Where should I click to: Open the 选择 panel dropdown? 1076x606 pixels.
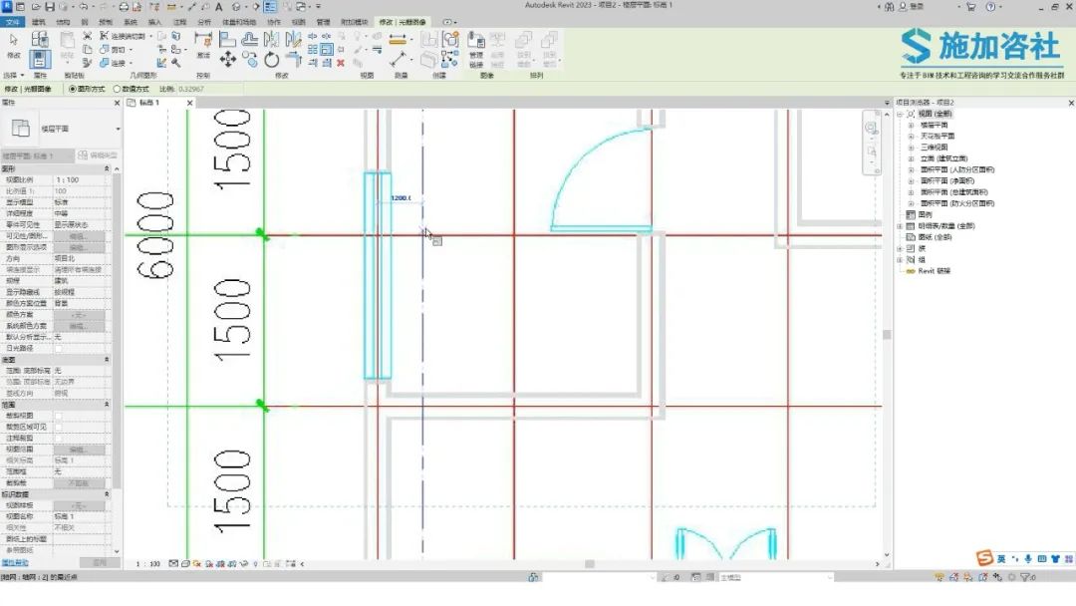pos(14,76)
